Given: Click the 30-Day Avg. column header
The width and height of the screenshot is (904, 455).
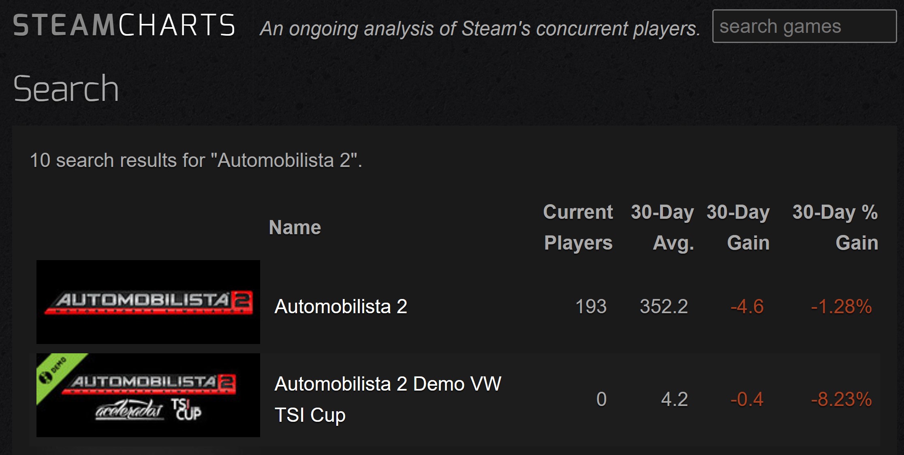Looking at the screenshot, I should click(663, 227).
